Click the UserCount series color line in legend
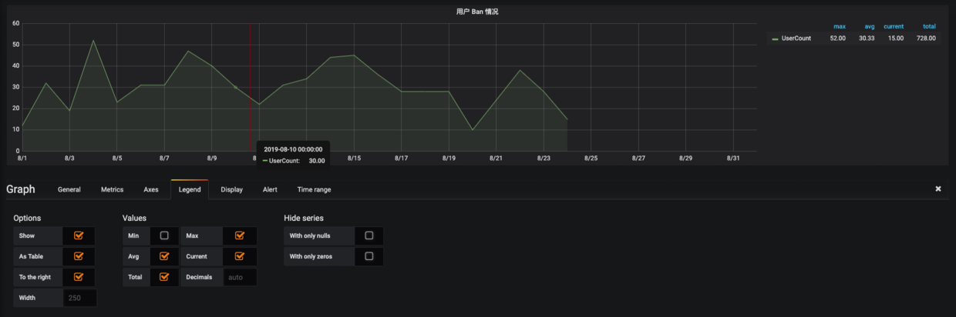Viewport: 956px width, 317px height. 775,38
